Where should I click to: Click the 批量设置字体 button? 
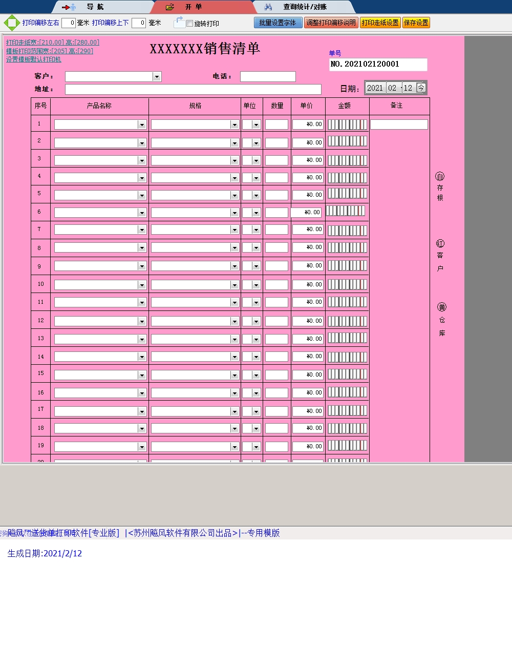[278, 23]
